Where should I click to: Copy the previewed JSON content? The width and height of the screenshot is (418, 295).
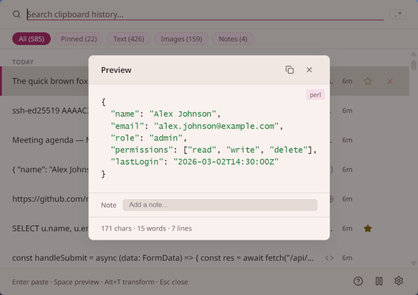[x=289, y=70]
